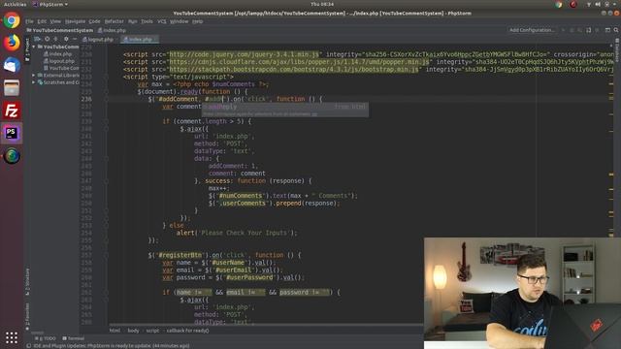Toggle fold marker at success function line
This screenshot has height=349, width=621.
tap(106, 181)
